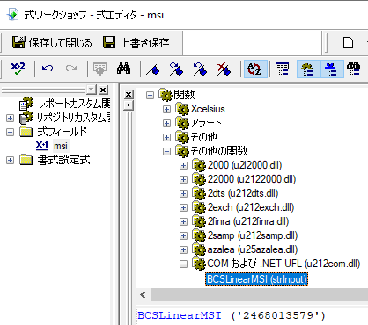Expand the アラート function group
The width and height of the screenshot is (368, 325).
pos(166,123)
